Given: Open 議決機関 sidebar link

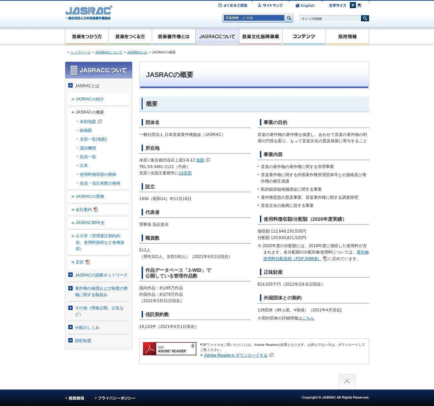Looking at the screenshot, I should coord(88,148).
